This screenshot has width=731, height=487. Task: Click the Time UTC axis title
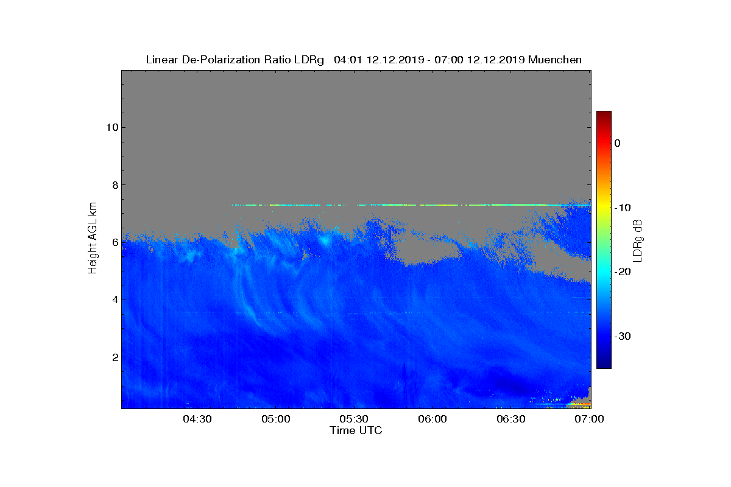356,430
